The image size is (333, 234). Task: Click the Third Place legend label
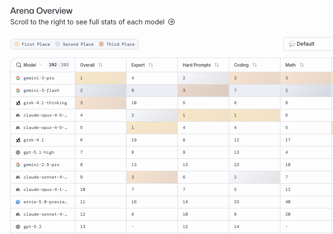(121, 44)
